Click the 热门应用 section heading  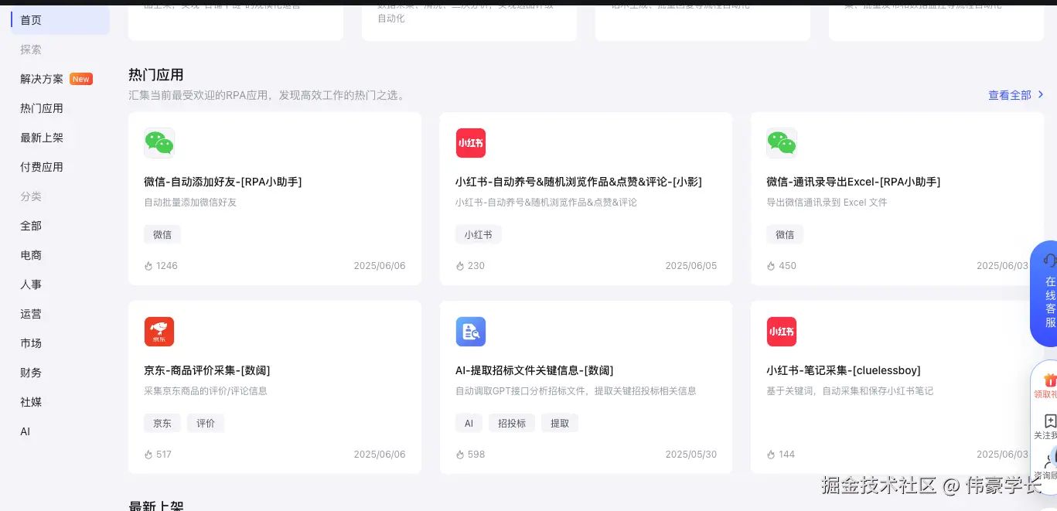[x=156, y=75]
